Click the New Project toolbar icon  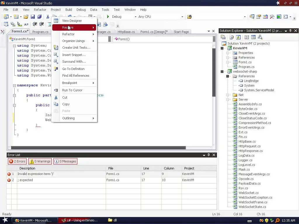(x=6, y=17)
